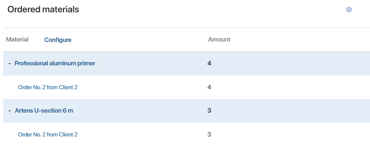Click blank area in highlighted primer row

(x=290, y=63)
